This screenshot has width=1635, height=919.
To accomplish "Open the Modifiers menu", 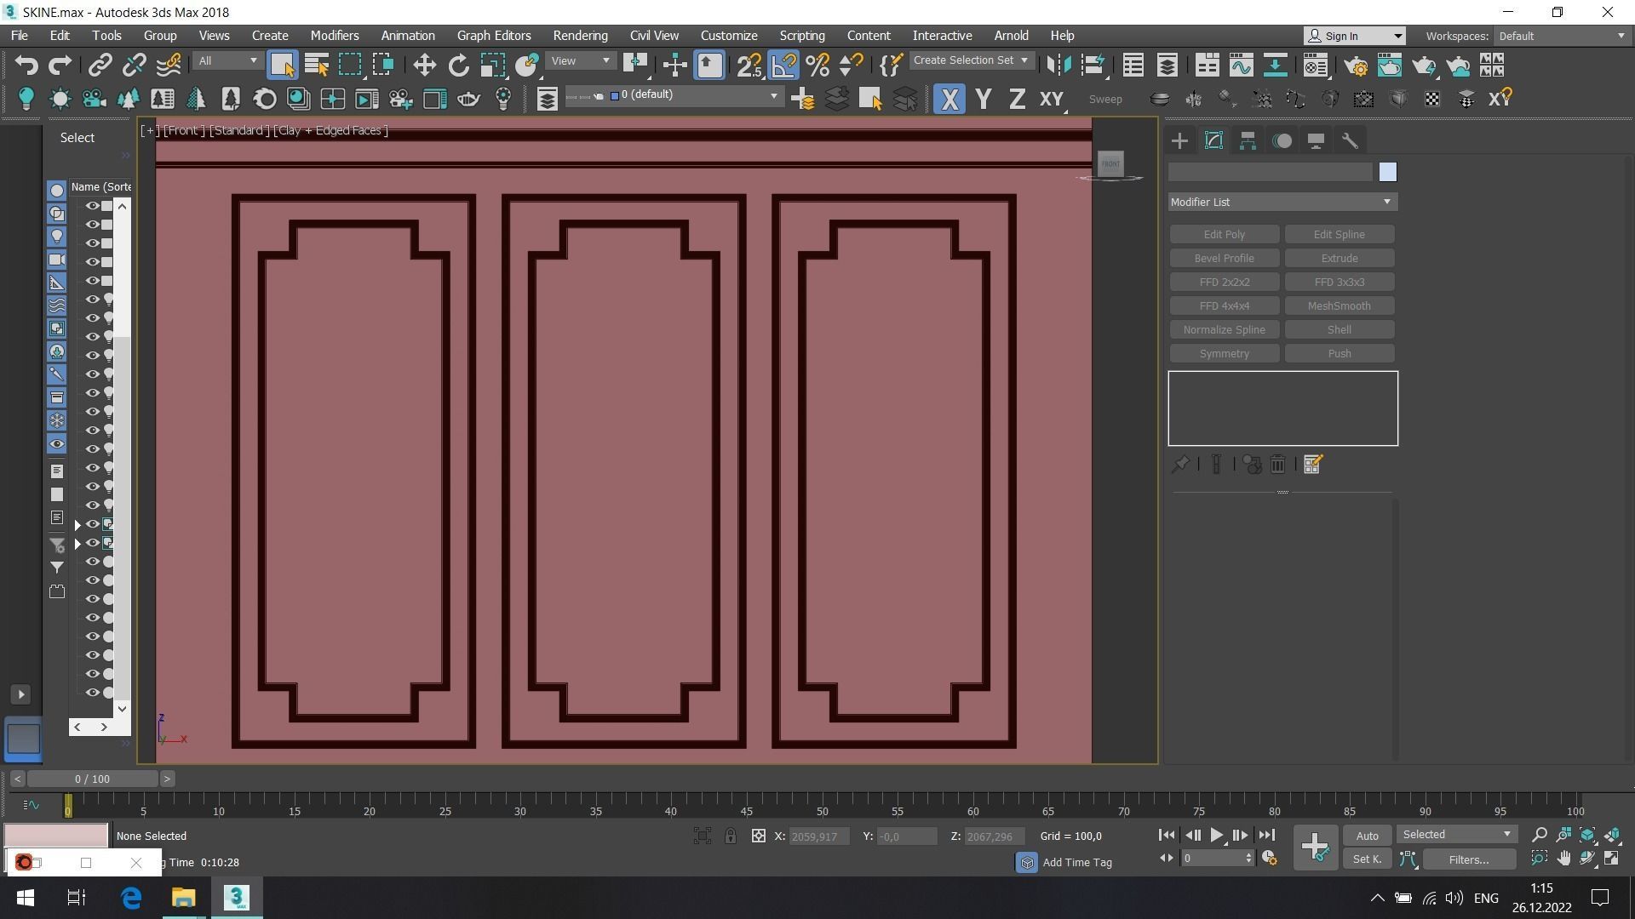I will 334,36.
